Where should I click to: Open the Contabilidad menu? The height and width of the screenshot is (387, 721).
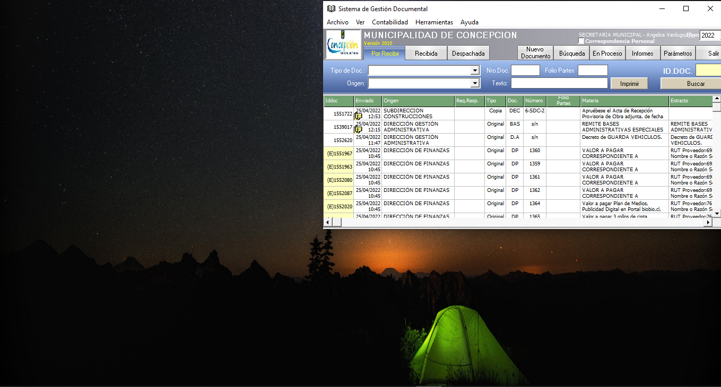coord(389,22)
